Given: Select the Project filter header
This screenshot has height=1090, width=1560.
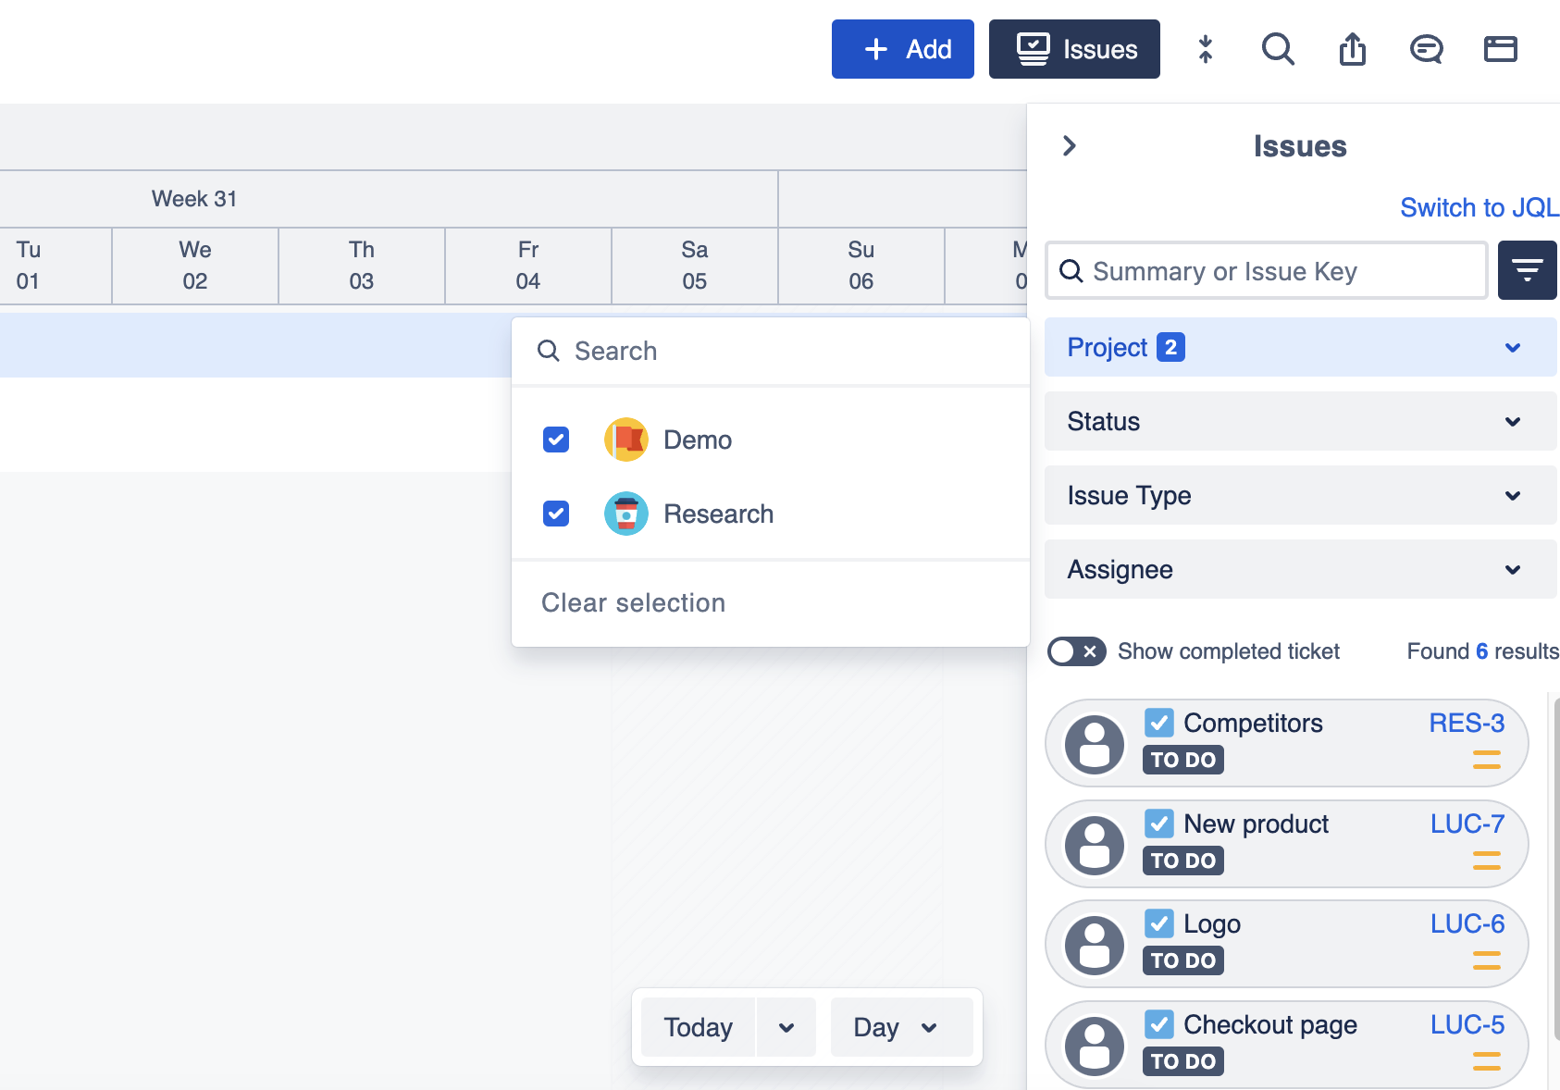Looking at the screenshot, I should tap(1300, 347).
